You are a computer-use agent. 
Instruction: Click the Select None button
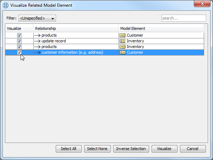[x=97, y=149]
